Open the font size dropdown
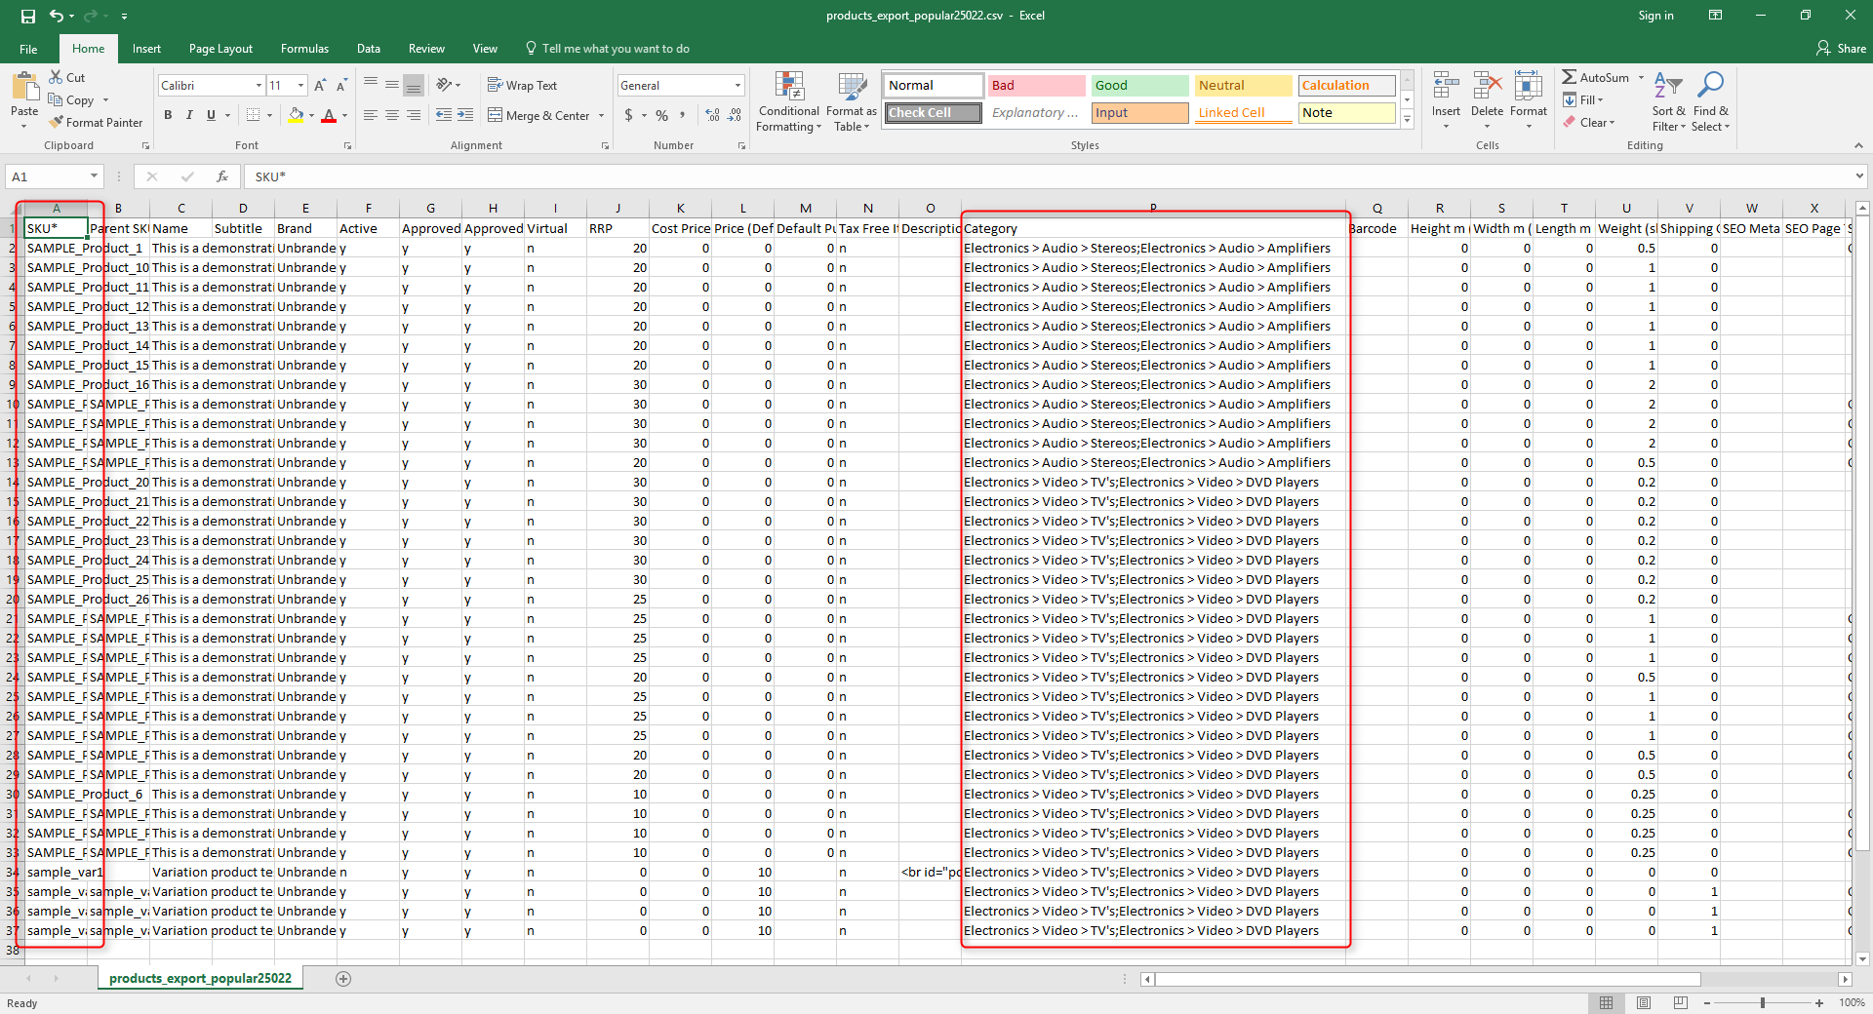The image size is (1873, 1014). coord(300,86)
